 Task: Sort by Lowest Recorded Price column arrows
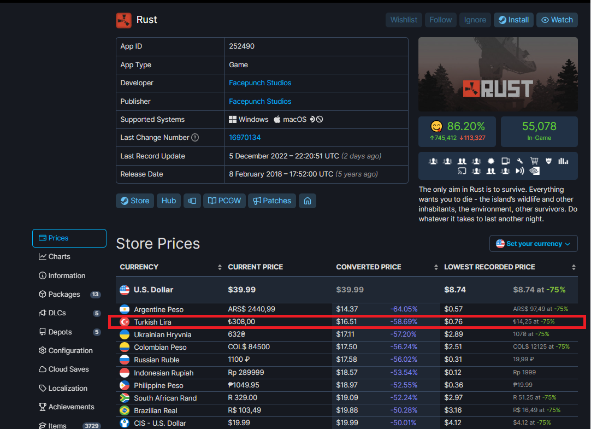(x=574, y=267)
